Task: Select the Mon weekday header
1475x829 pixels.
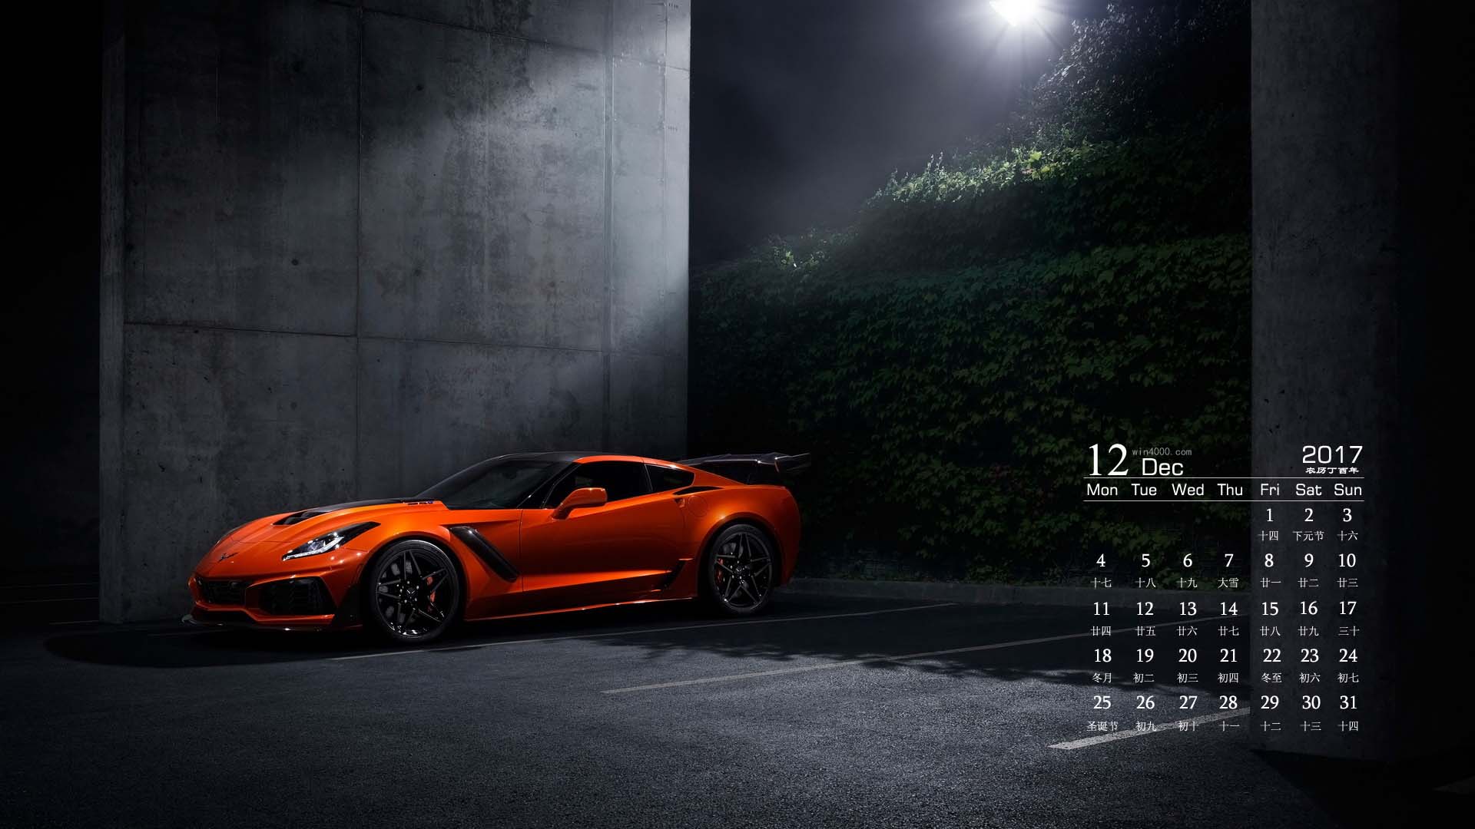Action: point(1102,490)
